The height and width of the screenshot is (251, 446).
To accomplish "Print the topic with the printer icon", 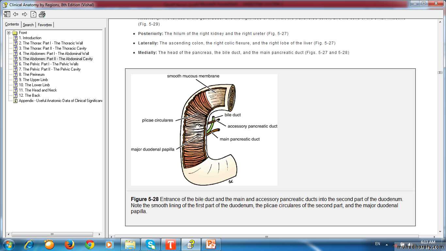I will coord(42,14).
